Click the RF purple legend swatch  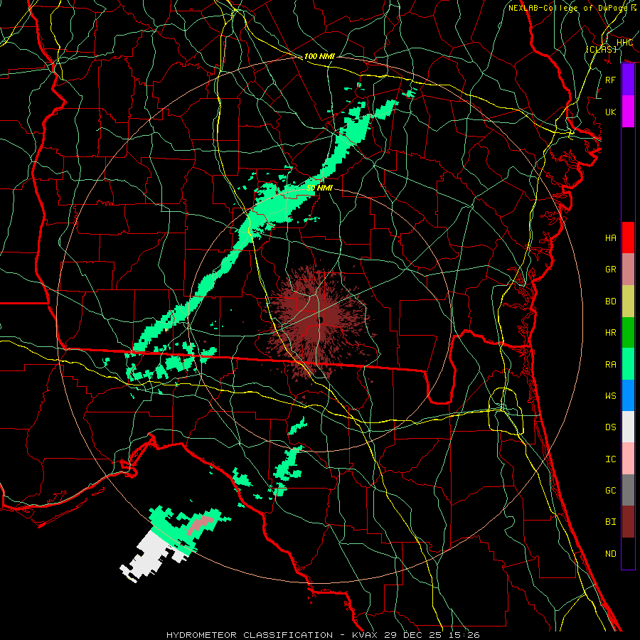click(628, 80)
